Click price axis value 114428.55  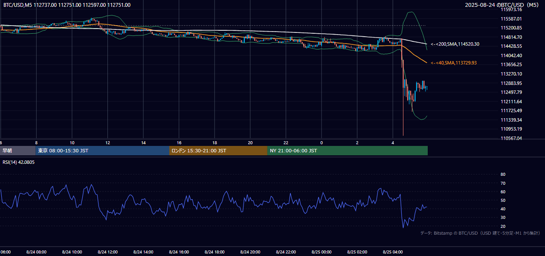pyautogui.click(x=511, y=46)
